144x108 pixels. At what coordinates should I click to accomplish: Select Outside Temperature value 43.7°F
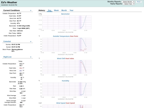(19, 14)
